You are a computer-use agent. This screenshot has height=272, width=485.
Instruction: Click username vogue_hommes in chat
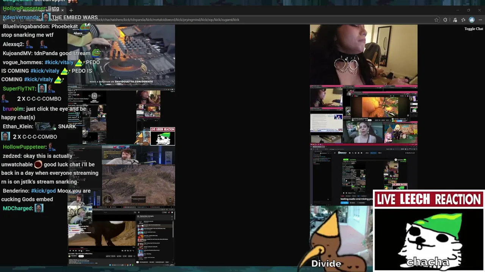coord(22,62)
